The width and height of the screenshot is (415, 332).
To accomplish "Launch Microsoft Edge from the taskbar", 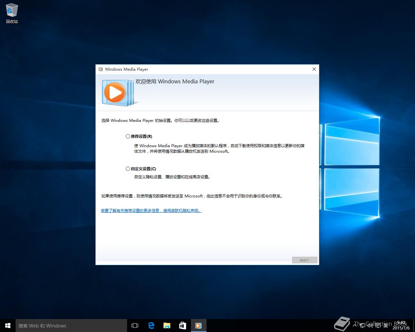I will (x=151, y=326).
